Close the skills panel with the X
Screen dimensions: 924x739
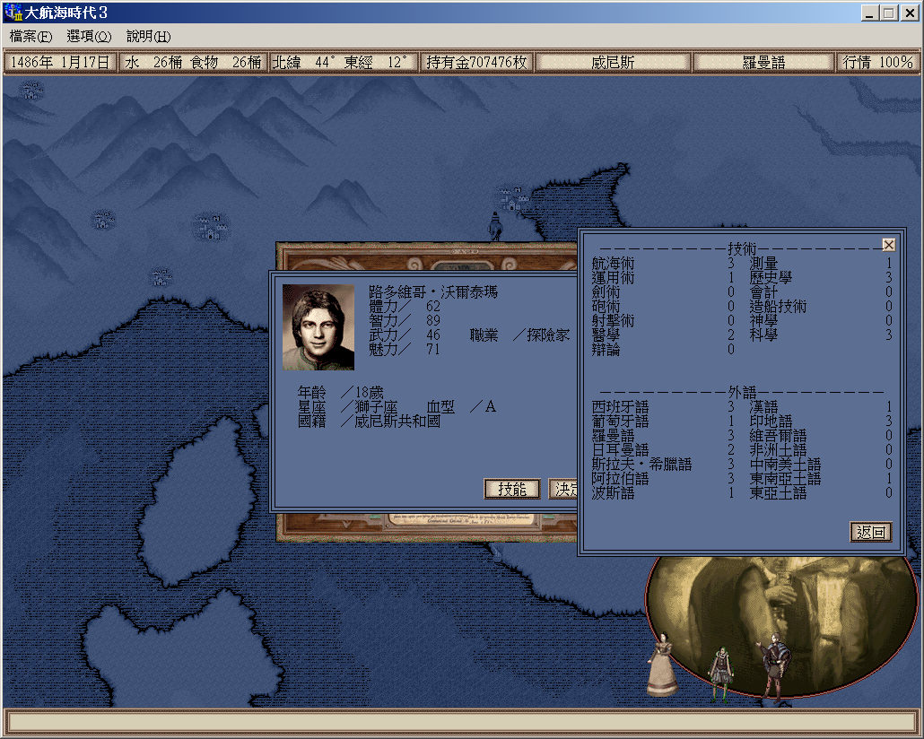(x=888, y=245)
